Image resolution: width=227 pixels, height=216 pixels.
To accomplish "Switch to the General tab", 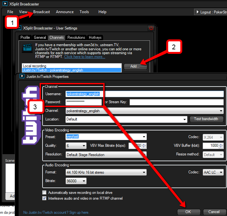I will pyautogui.click(x=40, y=37).
